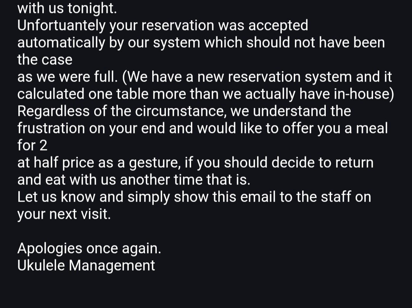
Task: Click the word "gesture" in the email text
Action: (152, 163)
